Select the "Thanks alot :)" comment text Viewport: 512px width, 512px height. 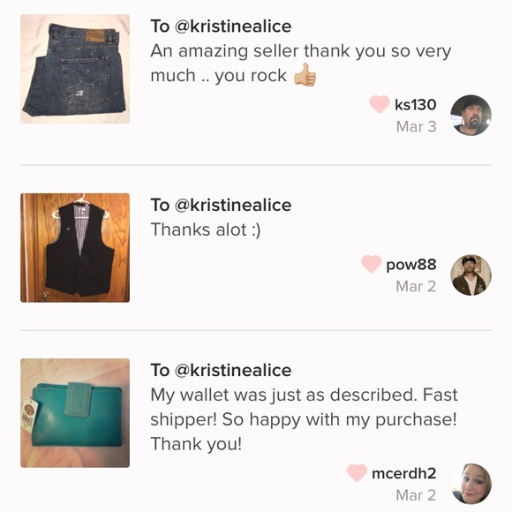206,230
